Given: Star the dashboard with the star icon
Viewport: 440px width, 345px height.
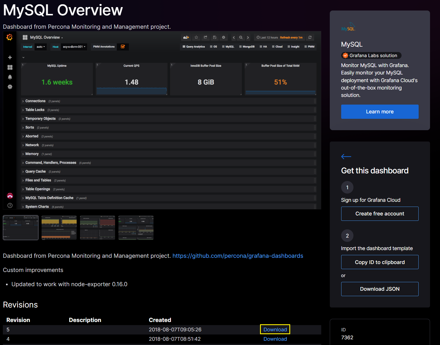Looking at the screenshot, I should pos(196,38).
